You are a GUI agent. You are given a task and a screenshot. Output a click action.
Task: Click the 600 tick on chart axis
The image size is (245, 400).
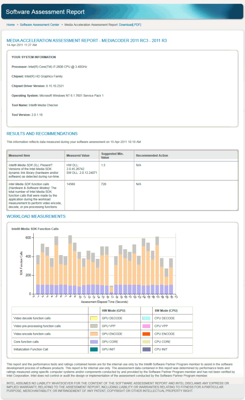click(28, 238)
